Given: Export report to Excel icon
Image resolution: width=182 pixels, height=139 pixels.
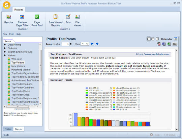Looking at the screenshot, I should 169,44.
